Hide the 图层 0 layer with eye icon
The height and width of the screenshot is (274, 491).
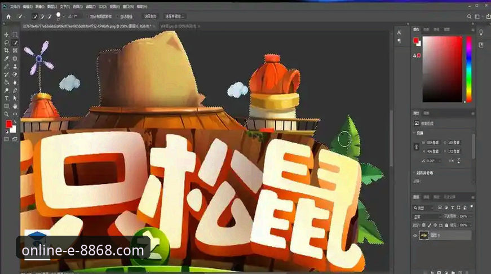[x=415, y=236]
